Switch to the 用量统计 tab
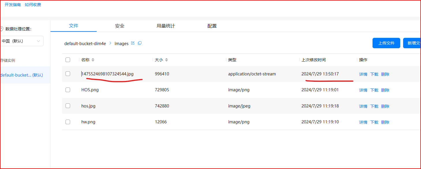Screen dimensions: 421x169 [x=166, y=26]
